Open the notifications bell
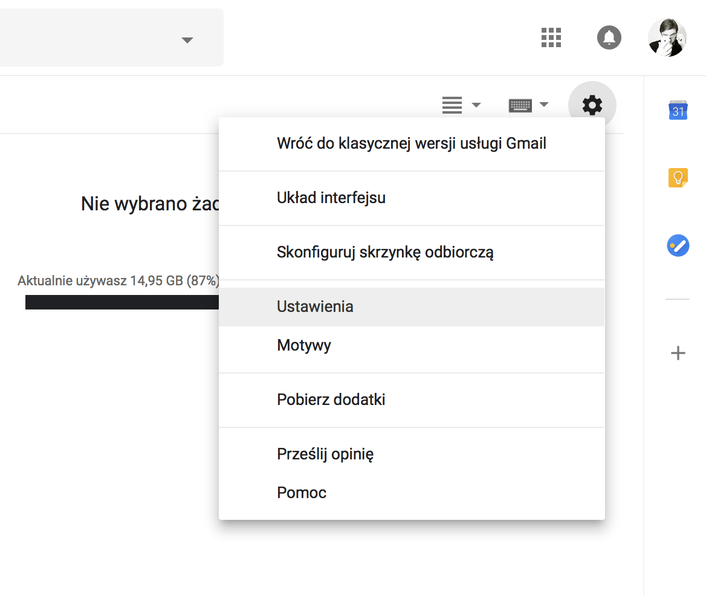Viewport: 706px width, 596px height. pos(609,37)
